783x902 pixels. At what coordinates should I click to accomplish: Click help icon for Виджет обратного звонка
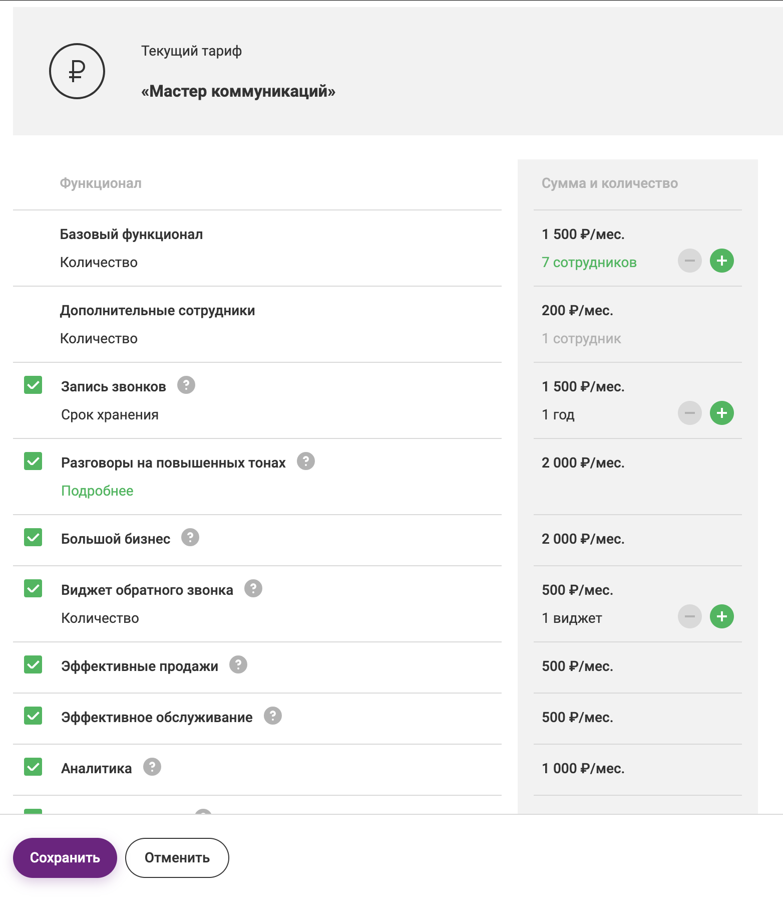pyautogui.click(x=253, y=589)
